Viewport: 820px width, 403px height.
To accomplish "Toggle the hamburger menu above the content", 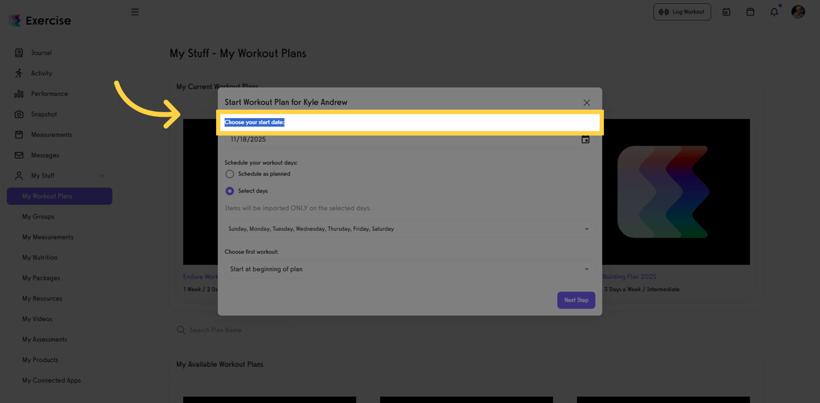I will tap(135, 11).
